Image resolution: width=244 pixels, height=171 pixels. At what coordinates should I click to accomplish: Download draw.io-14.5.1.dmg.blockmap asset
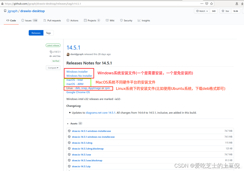88,149
